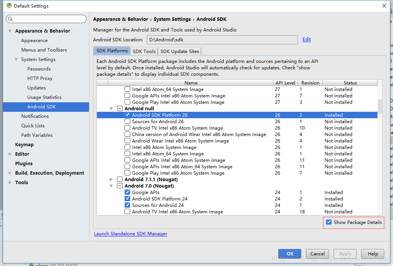Expand the Android 7.1.1 (Nougat) group
This screenshot has width=393, height=266.
tap(111, 180)
